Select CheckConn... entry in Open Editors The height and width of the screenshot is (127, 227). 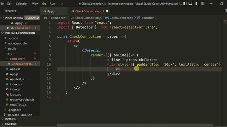click(20, 28)
